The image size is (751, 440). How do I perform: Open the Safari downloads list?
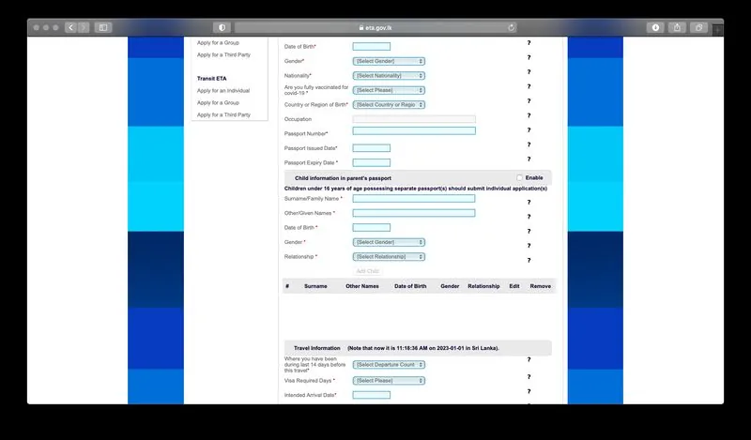coord(655,28)
